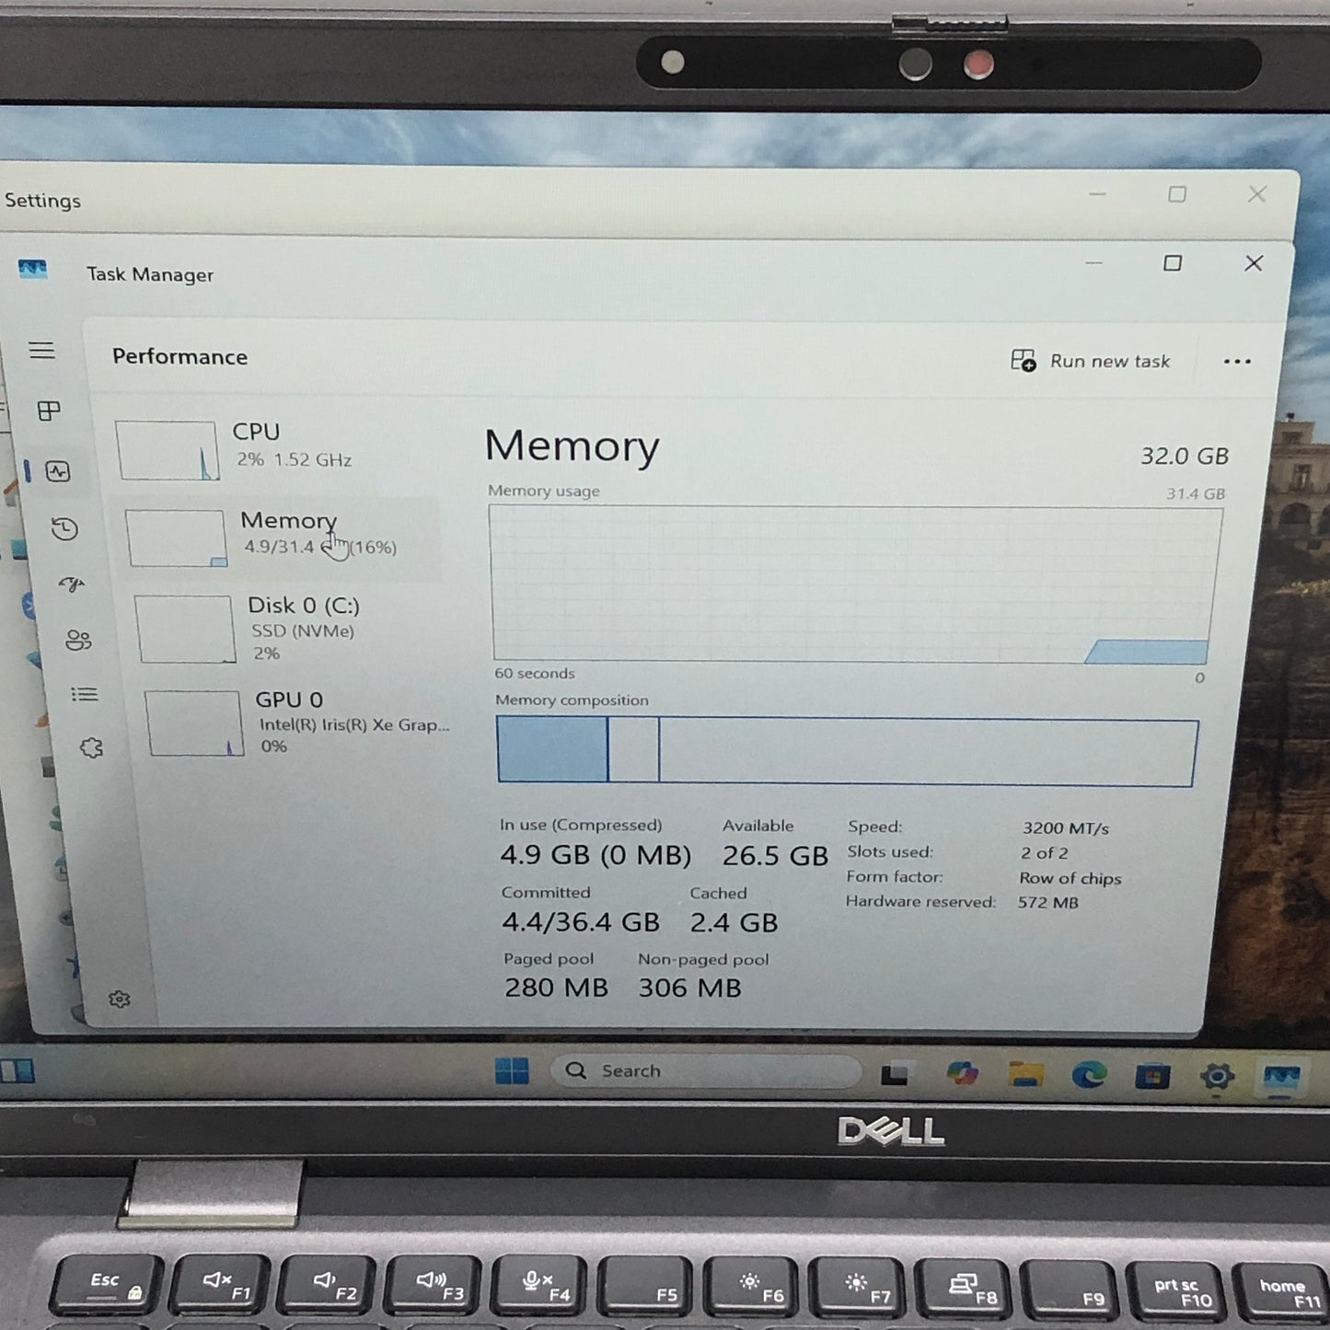1330x1330 pixels.
Task: Open the hamburger navigation menu
Action: pos(41,351)
